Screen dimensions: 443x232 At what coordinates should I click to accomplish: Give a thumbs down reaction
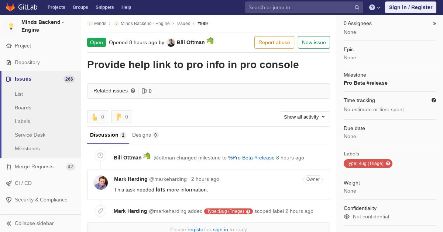pyautogui.click(x=121, y=117)
